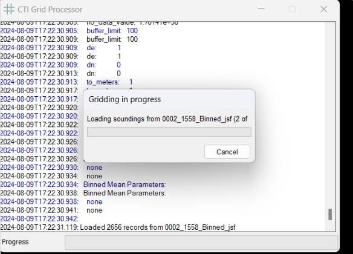Screen dimensions: 353x254
Task: Click the blue 'buffer_limit: 100' log entry
Action: pos(69,31)
